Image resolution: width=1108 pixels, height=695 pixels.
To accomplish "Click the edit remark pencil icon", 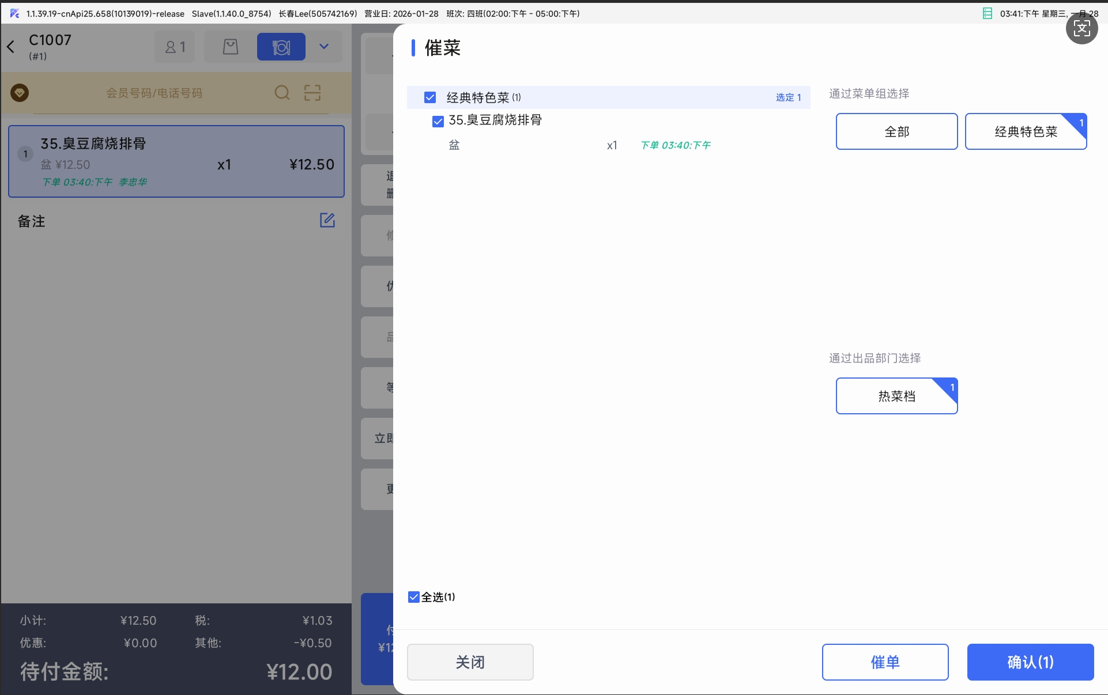I will pos(327,220).
